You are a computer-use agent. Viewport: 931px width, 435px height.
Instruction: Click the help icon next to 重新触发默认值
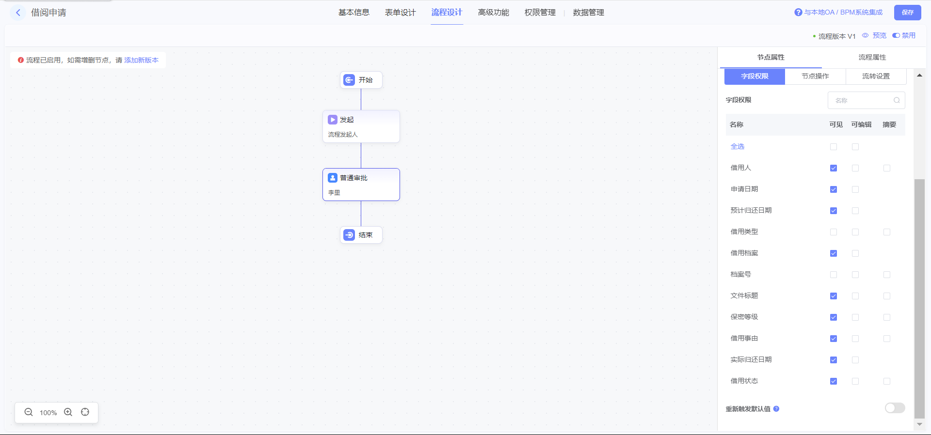(x=776, y=409)
